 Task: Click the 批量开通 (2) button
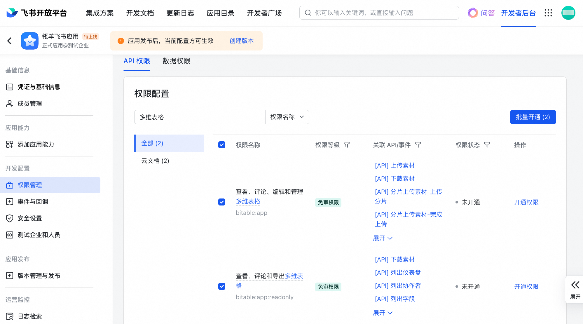tap(533, 117)
